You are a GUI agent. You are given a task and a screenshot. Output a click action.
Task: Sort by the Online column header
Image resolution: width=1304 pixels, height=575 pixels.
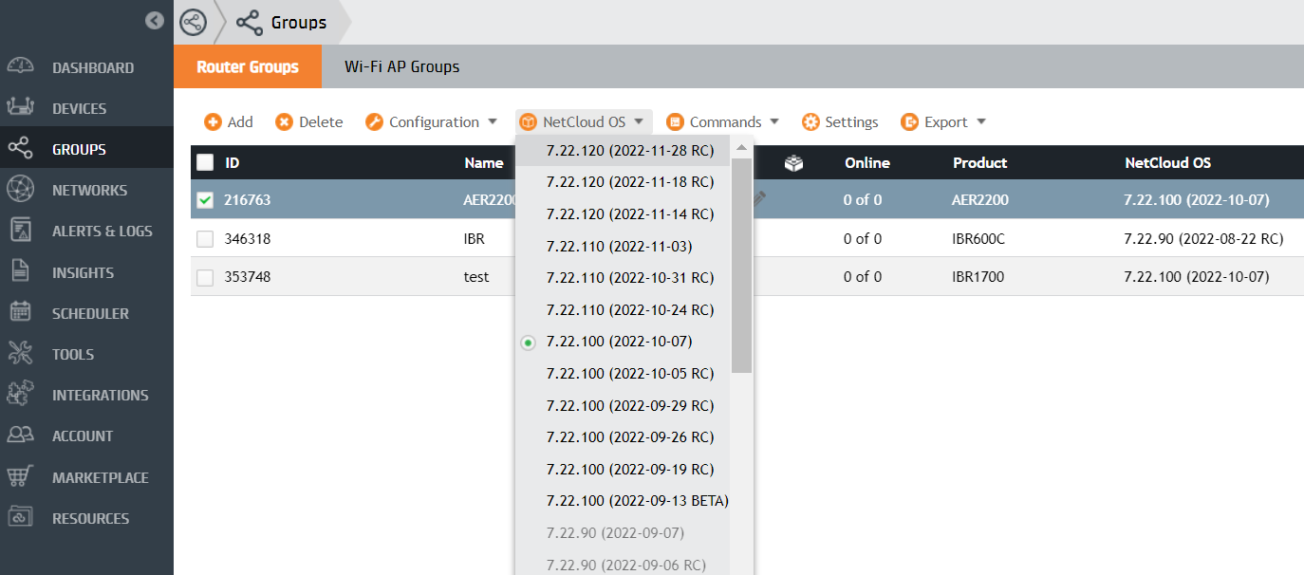[x=866, y=163]
